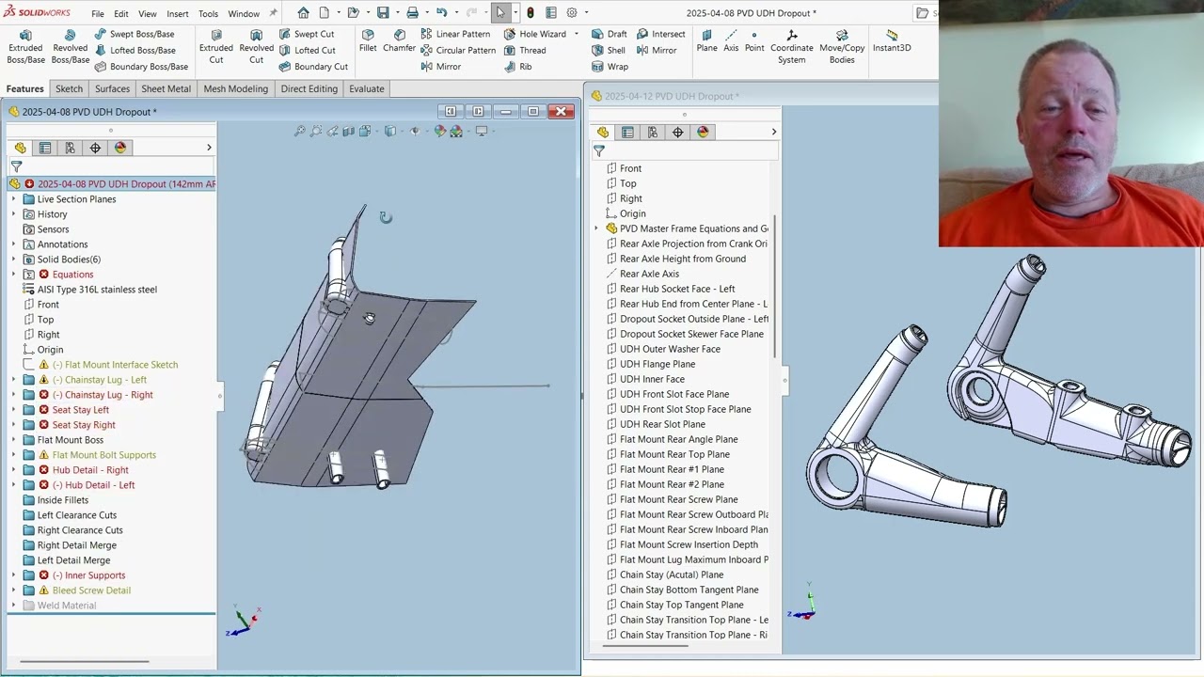Click the horizontal scrollbar under left tree
This screenshot has width=1204, height=677.
(x=84, y=661)
